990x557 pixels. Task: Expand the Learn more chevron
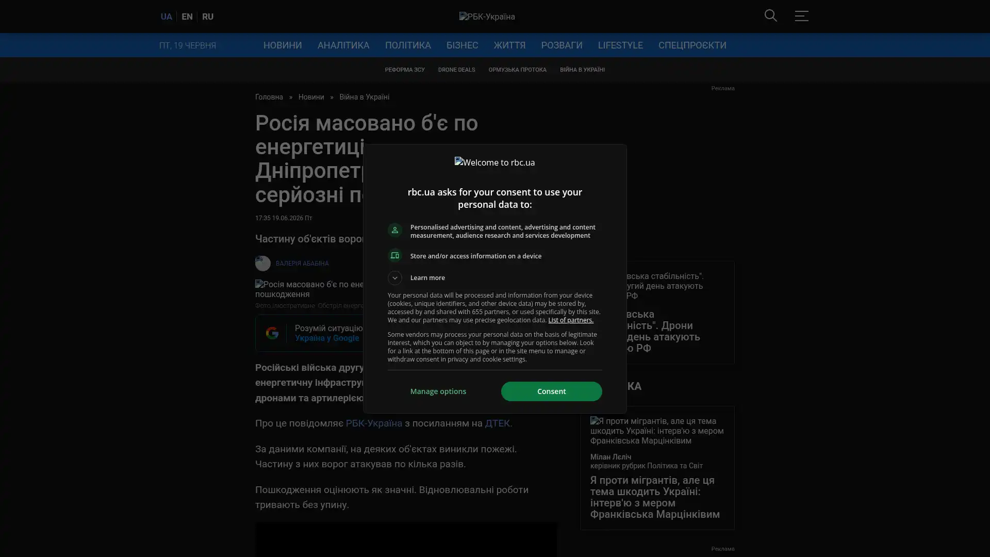(x=394, y=278)
